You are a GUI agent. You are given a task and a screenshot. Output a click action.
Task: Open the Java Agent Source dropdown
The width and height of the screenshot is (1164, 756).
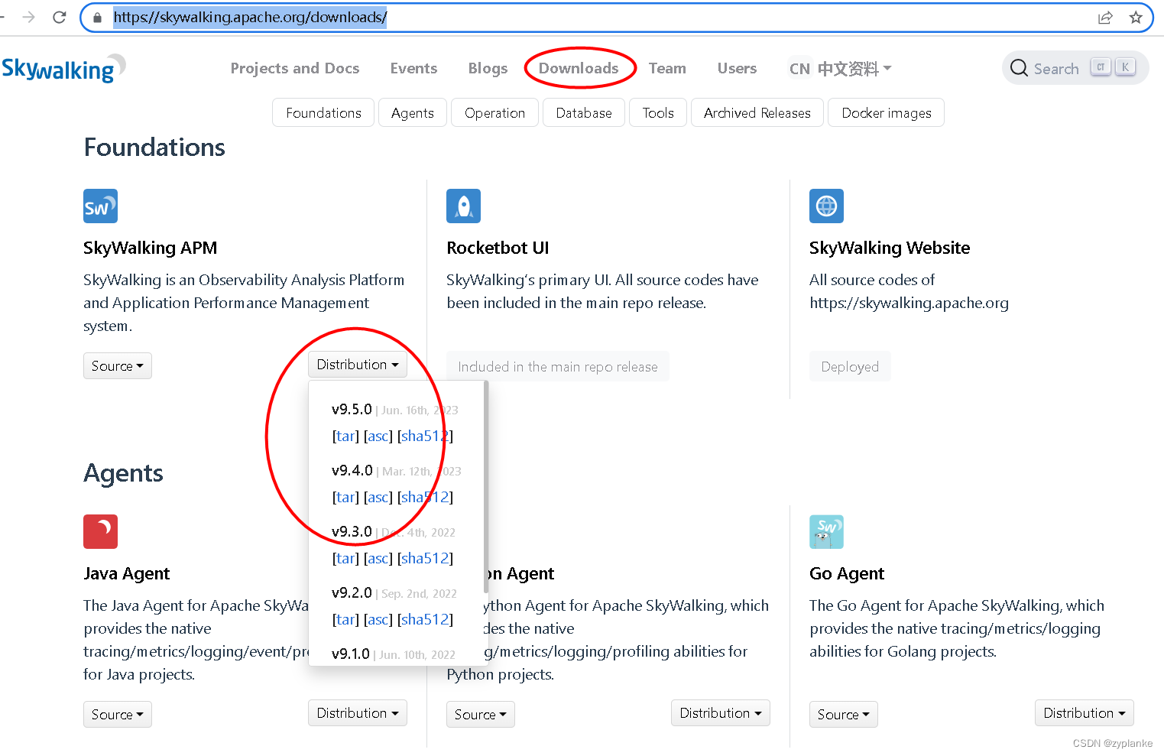point(117,714)
